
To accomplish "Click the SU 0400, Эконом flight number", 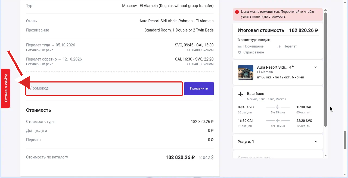I will (200, 50).
